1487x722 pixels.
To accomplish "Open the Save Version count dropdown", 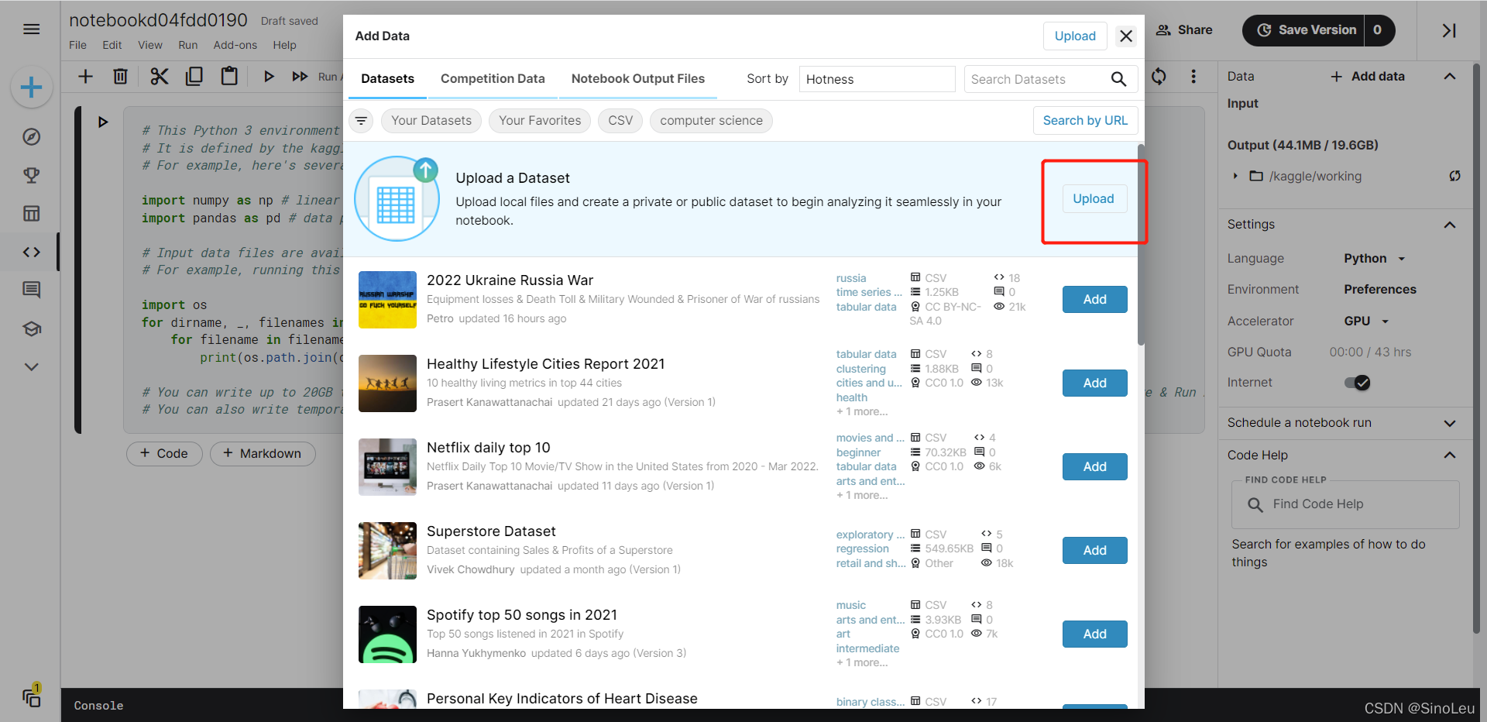I will point(1378,30).
